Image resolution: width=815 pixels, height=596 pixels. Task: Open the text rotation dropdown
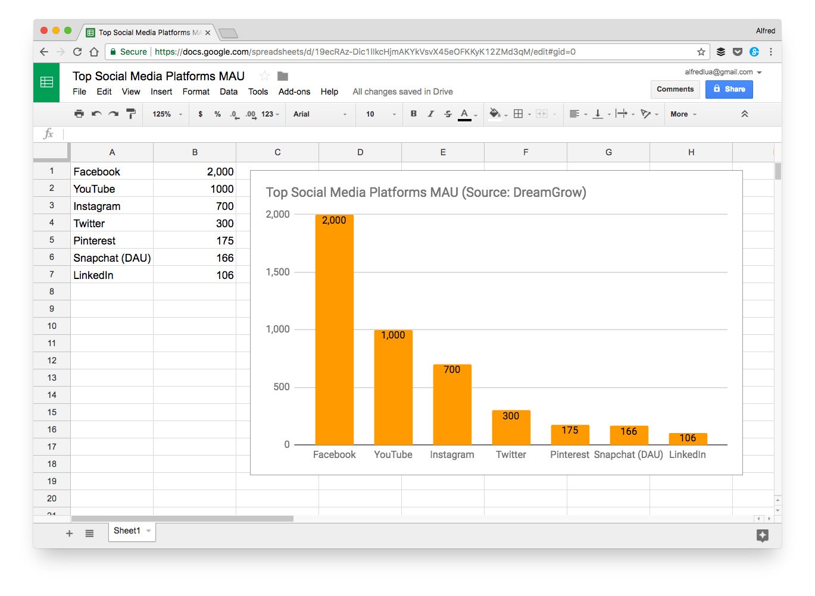coord(649,114)
